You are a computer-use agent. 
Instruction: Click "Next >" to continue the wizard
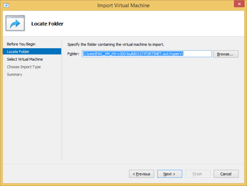click(170, 174)
